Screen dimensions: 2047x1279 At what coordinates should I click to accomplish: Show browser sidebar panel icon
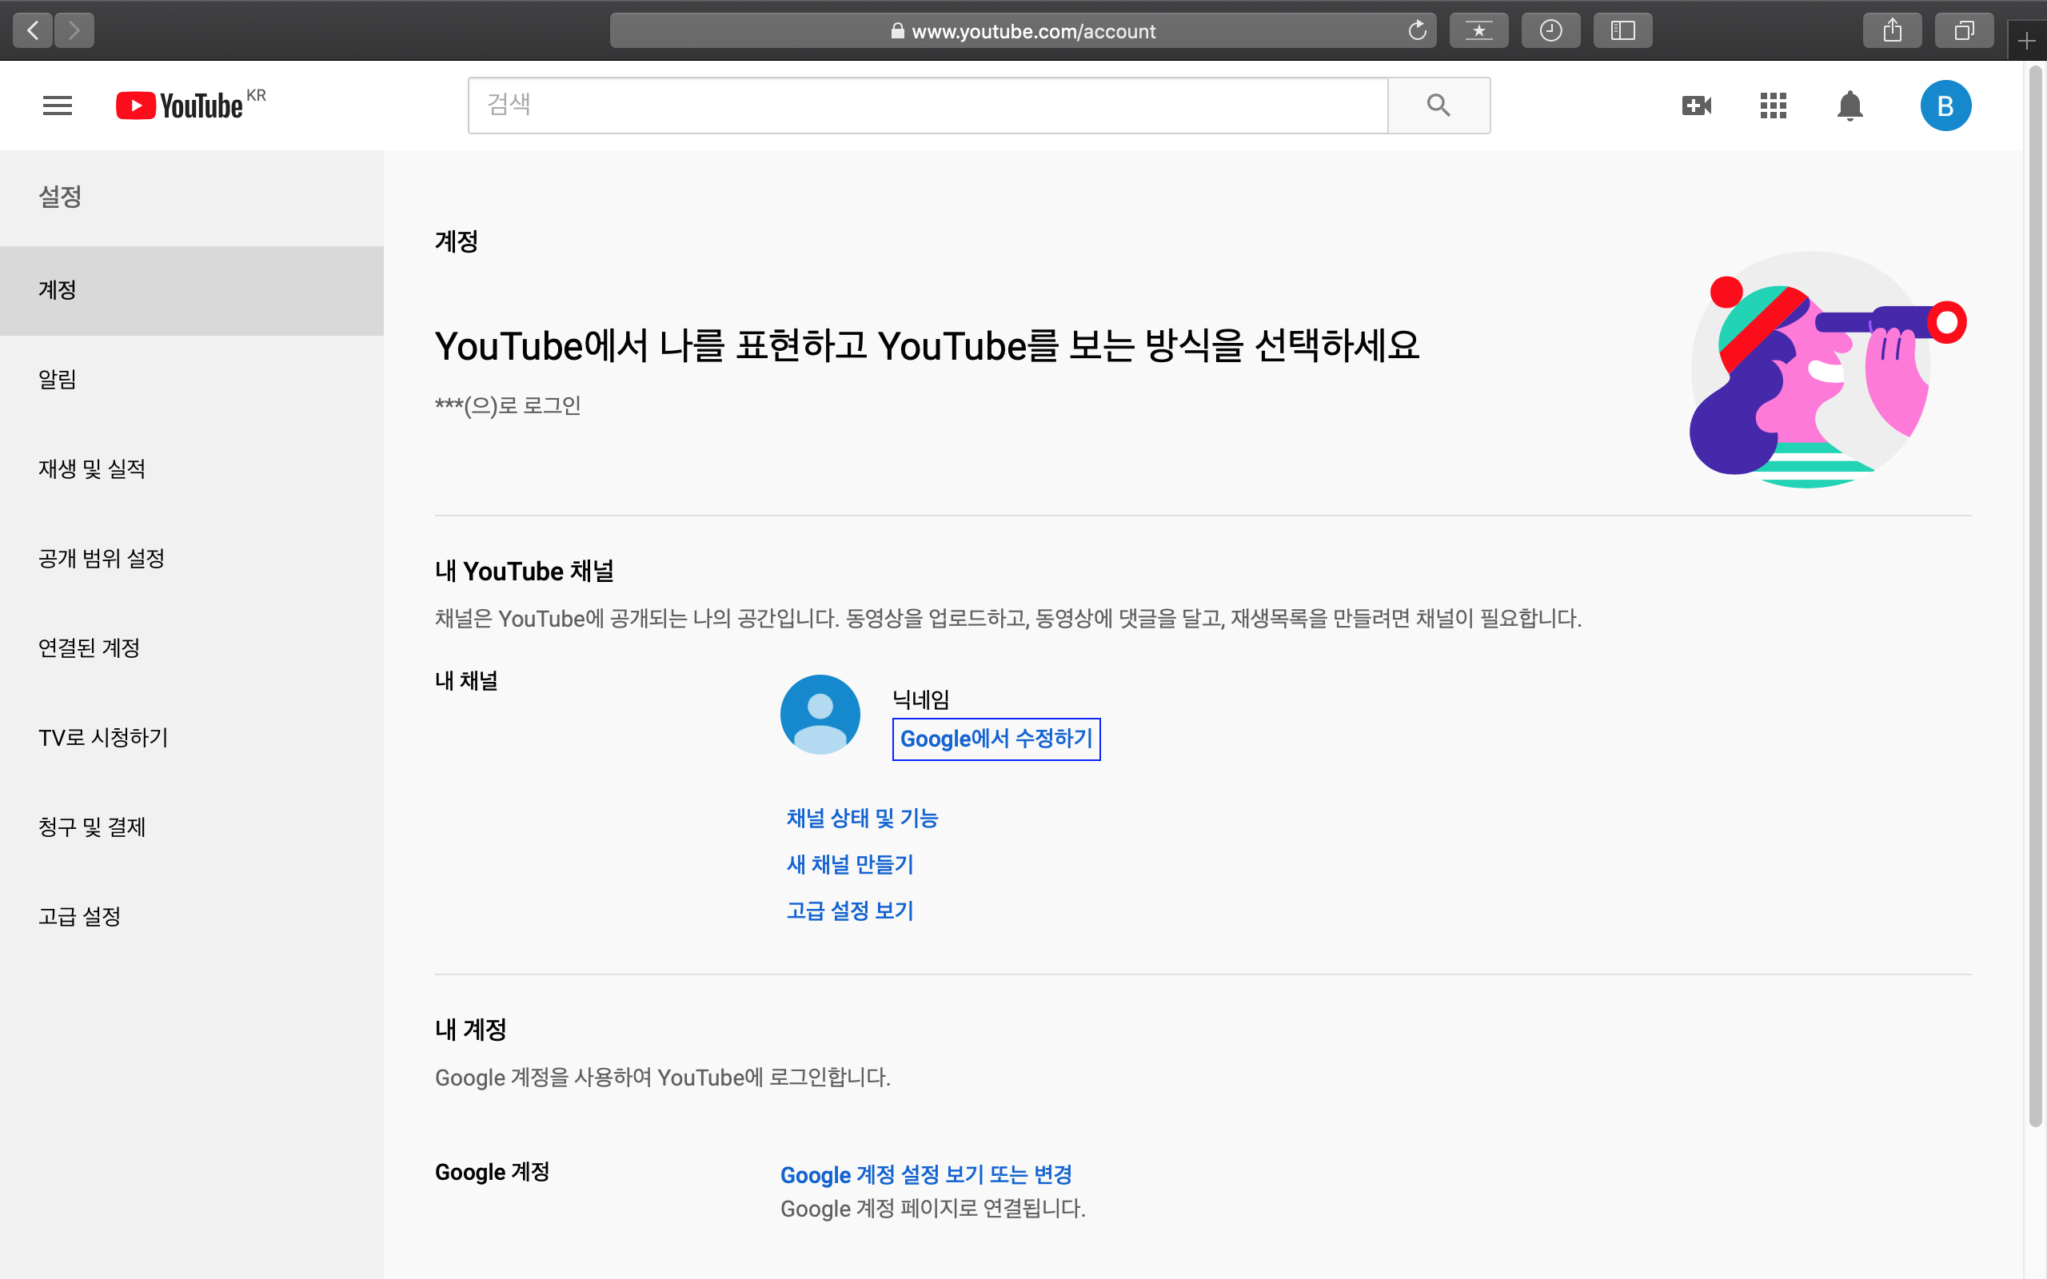[1622, 31]
